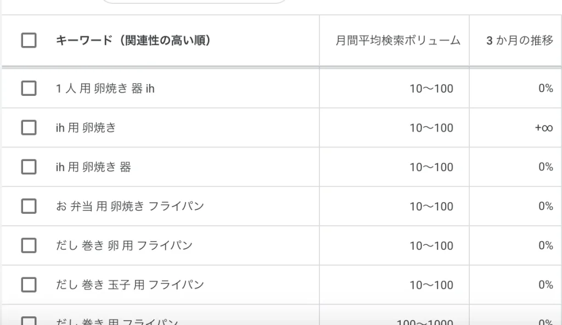The height and width of the screenshot is (325, 562).
Task: Check お 弁当 用 卵焼き フライパン row box
Action: [29, 207]
